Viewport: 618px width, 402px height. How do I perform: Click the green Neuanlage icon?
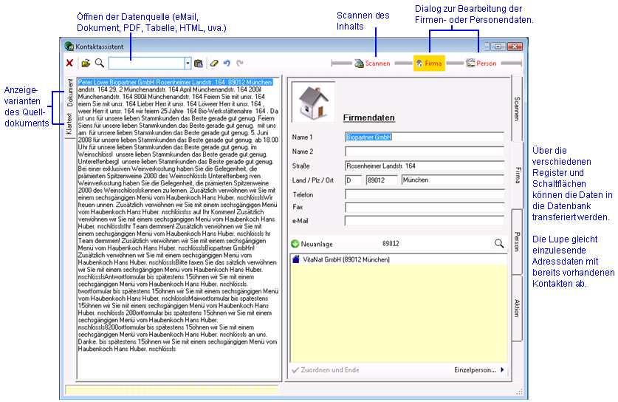[295, 244]
